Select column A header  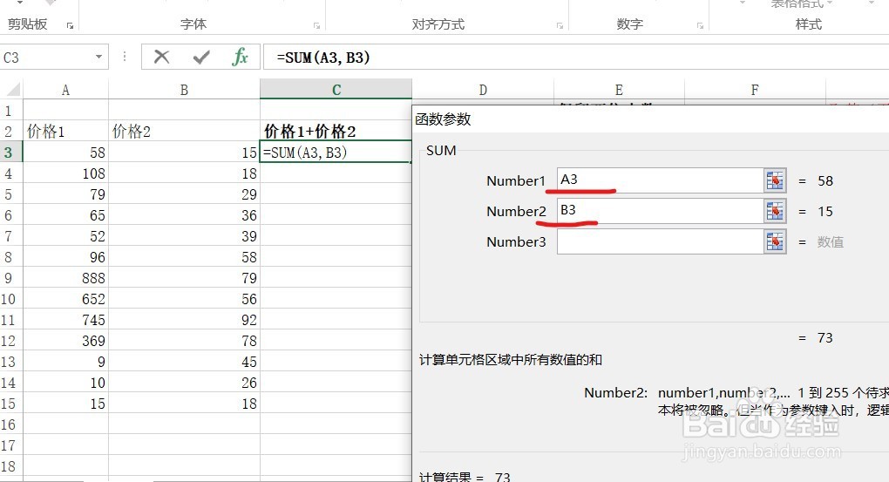tap(65, 90)
